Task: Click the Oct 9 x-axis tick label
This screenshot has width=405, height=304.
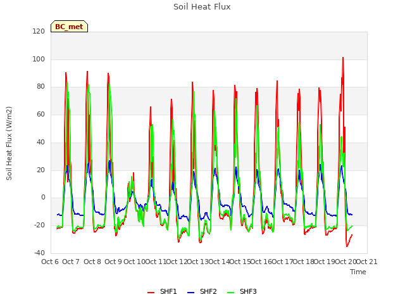Action: click(x=113, y=262)
